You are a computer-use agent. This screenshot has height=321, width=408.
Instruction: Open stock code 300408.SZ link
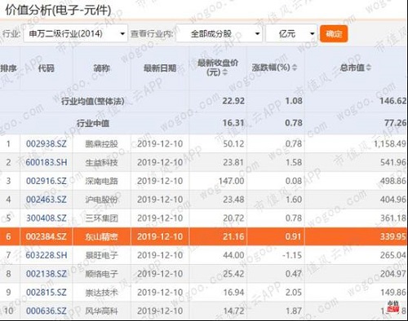(x=47, y=218)
